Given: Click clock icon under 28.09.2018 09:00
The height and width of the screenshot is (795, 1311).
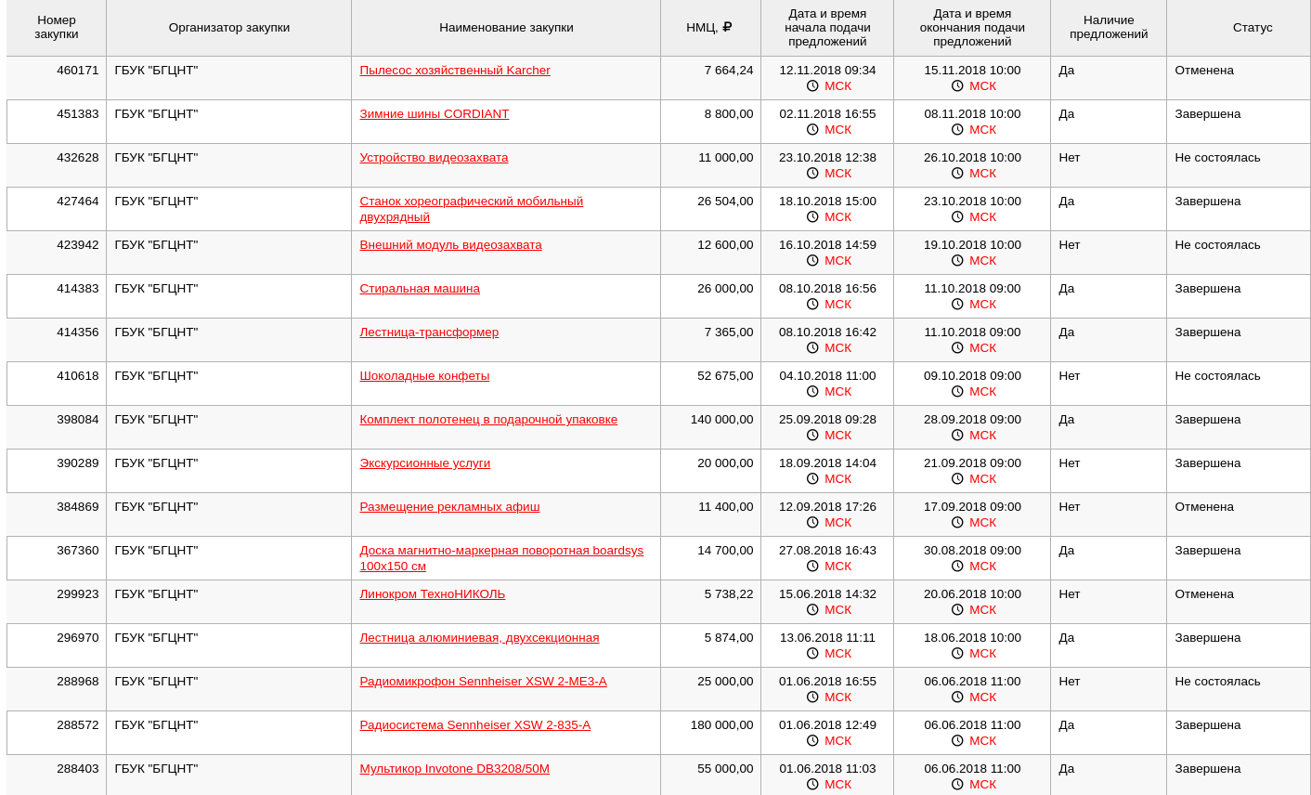Looking at the screenshot, I should click(957, 435).
